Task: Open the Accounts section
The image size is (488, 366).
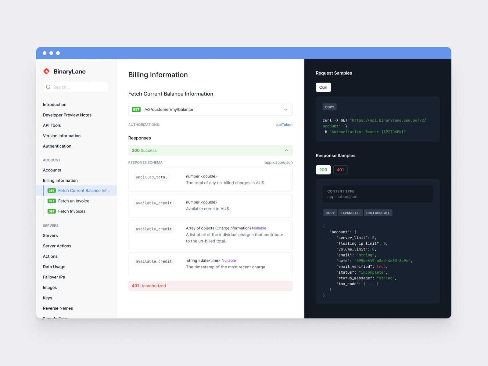Action: pos(52,170)
